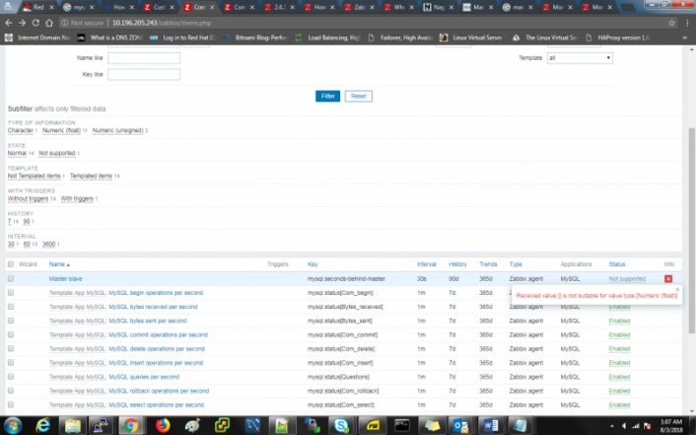This screenshot has width=696, height=435.
Task: Switch to the 'Nag' browser tab
Action: (438, 7)
